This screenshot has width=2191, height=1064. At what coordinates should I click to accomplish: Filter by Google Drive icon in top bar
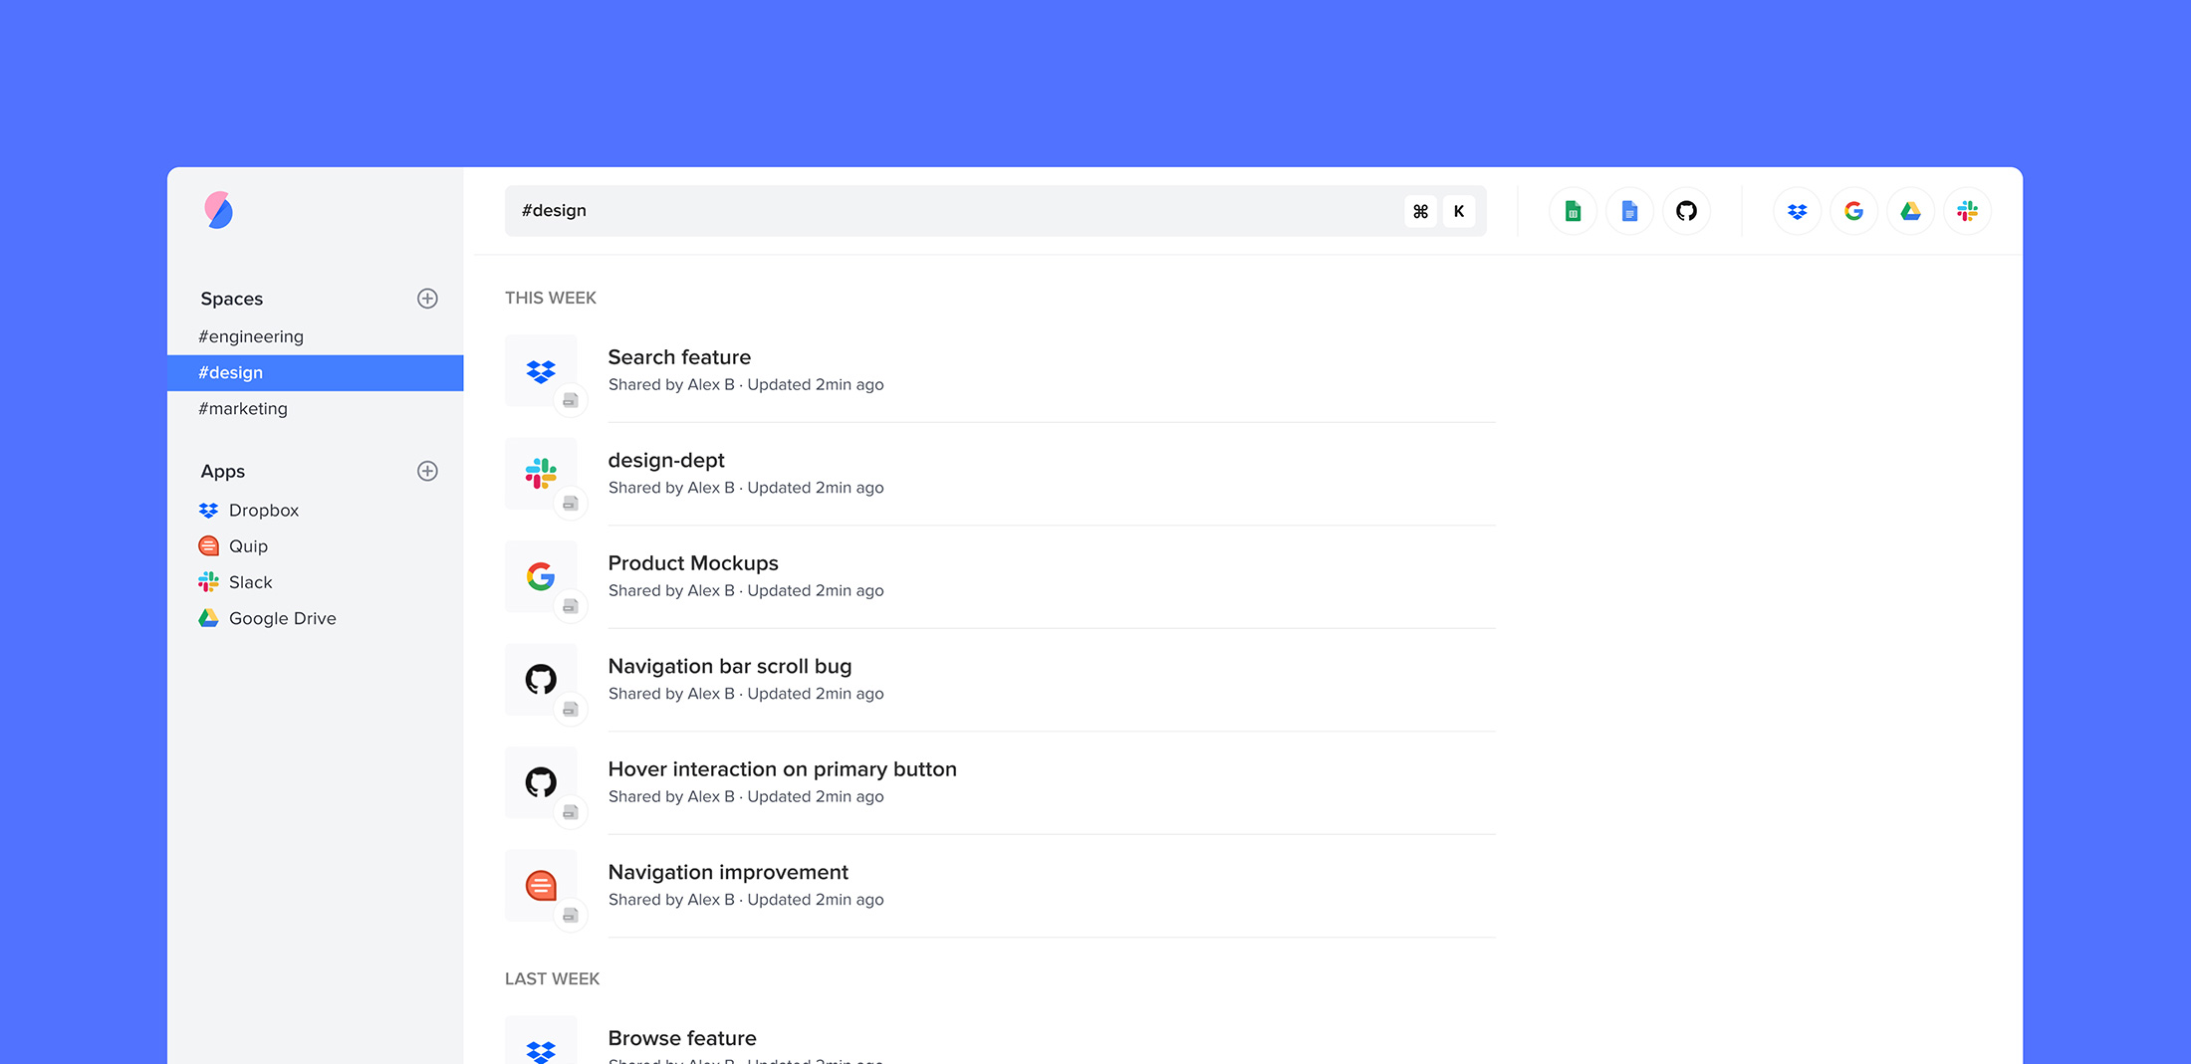pos(1910,211)
